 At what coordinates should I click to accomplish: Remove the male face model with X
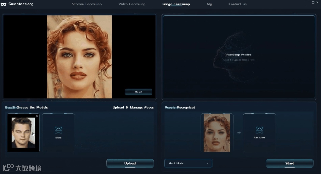pyautogui.click(x=37, y=116)
